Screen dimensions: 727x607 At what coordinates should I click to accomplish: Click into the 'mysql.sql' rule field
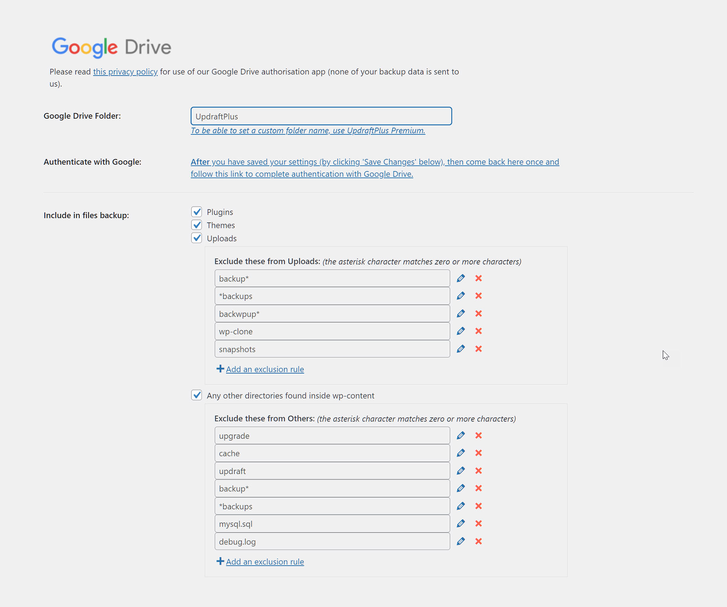332,524
